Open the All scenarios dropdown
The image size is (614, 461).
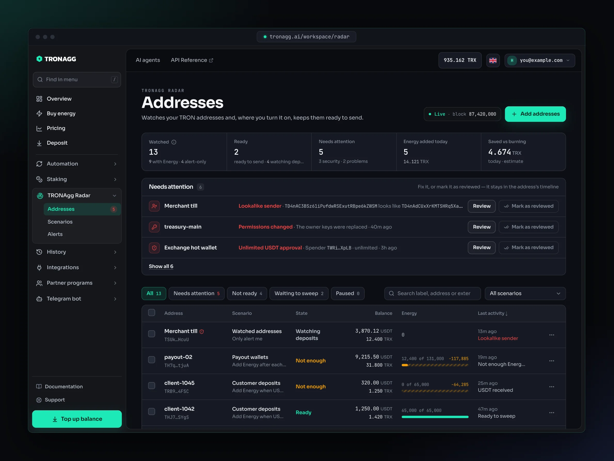(525, 293)
